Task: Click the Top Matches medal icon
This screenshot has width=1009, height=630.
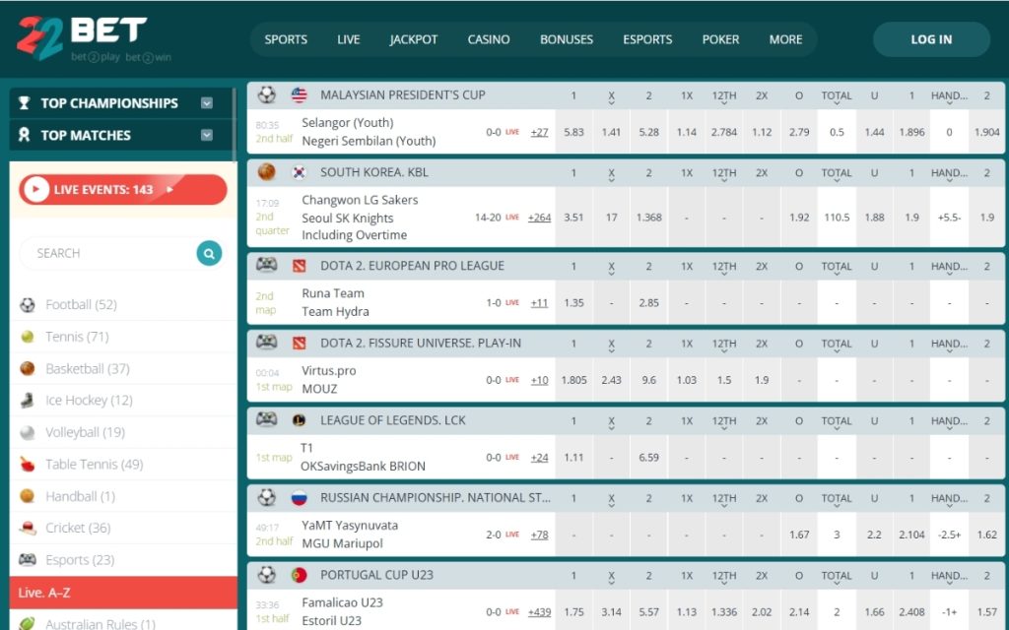Action: pos(25,134)
